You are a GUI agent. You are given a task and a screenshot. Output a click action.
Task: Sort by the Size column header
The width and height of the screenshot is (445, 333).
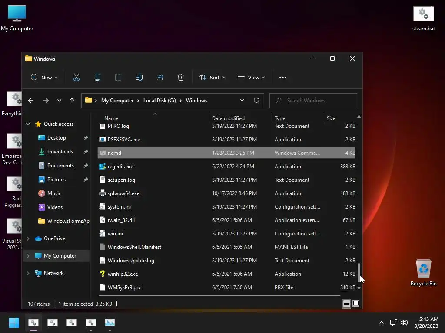point(331,118)
